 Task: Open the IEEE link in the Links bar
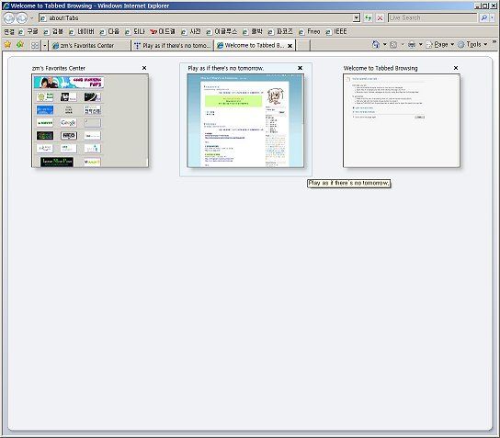point(336,31)
